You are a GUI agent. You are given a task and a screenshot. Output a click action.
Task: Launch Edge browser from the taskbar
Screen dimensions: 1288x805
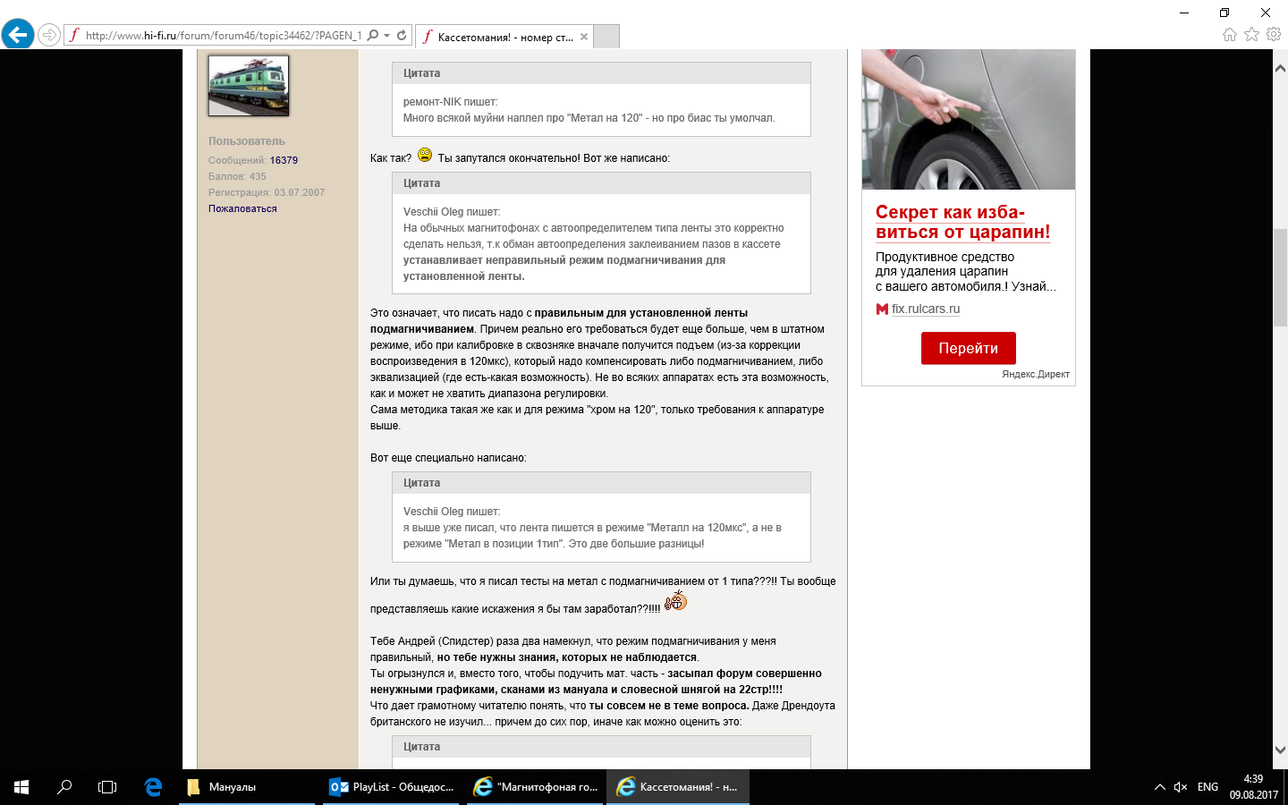point(153,787)
